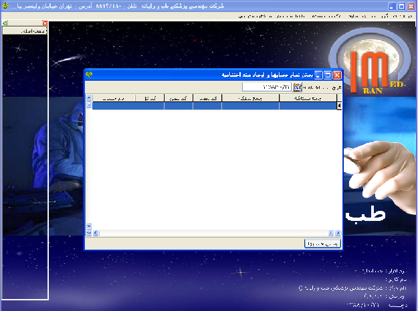The width and height of the screenshot is (418, 311).
Task: Click the green arrow icon on the side panel
Action: click(x=5, y=23)
